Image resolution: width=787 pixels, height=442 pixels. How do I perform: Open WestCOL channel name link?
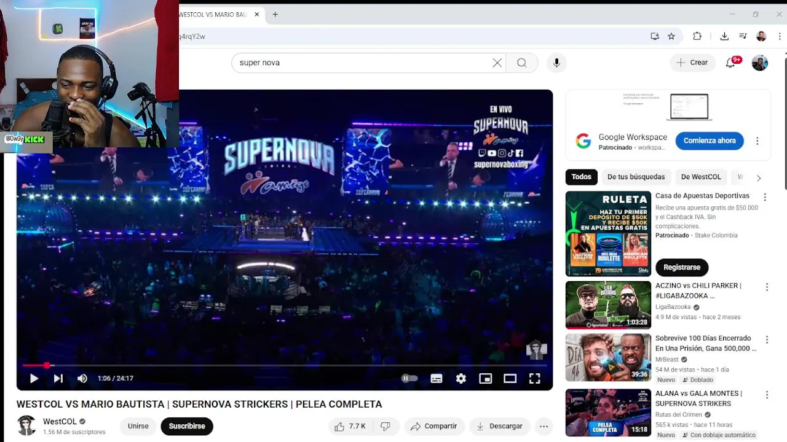click(x=60, y=422)
